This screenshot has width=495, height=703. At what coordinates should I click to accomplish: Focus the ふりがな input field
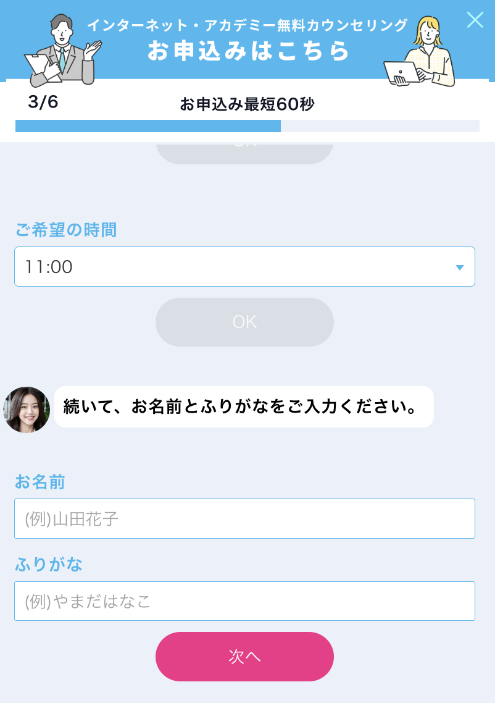(x=244, y=601)
